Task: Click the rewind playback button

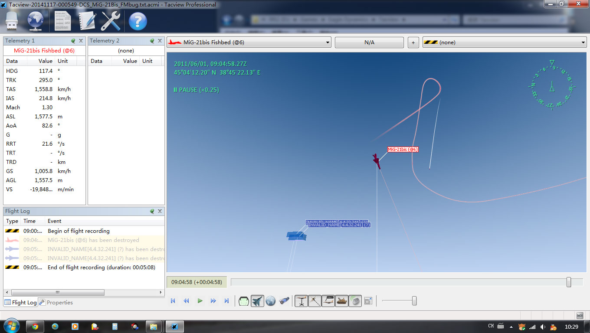Action: pyautogui.click(x=187, y=301)
